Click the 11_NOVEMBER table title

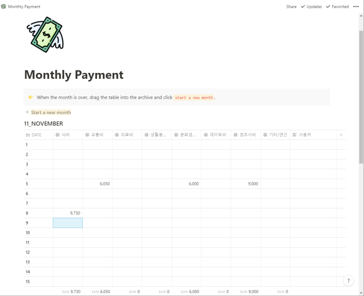tap(44, 124)
